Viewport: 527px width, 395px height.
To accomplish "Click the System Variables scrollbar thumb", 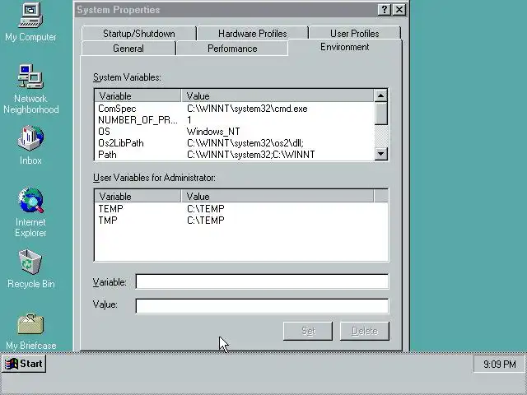I will (380, 114).
